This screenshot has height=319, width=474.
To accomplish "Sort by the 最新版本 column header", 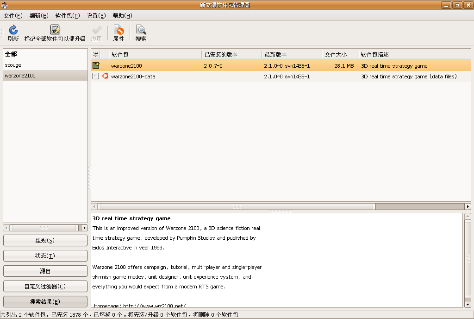I will click(292, 54).
